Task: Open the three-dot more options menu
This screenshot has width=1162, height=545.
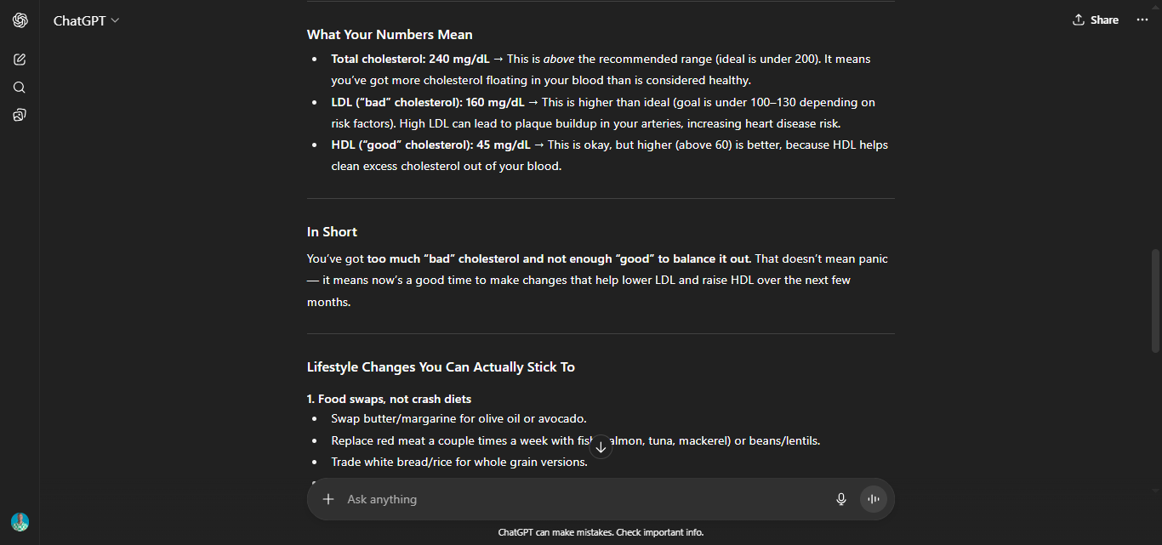Action: pyautogui.click(x=1142, y=20)
